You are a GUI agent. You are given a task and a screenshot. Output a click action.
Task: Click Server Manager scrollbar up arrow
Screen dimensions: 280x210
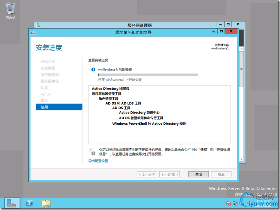click(241, 49)
